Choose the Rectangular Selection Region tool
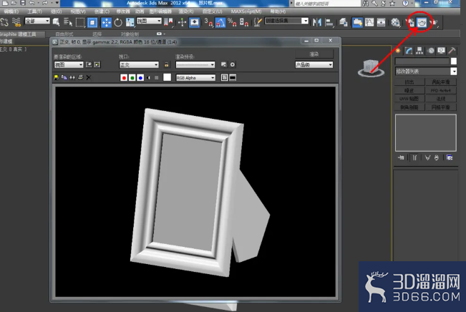 80,22
